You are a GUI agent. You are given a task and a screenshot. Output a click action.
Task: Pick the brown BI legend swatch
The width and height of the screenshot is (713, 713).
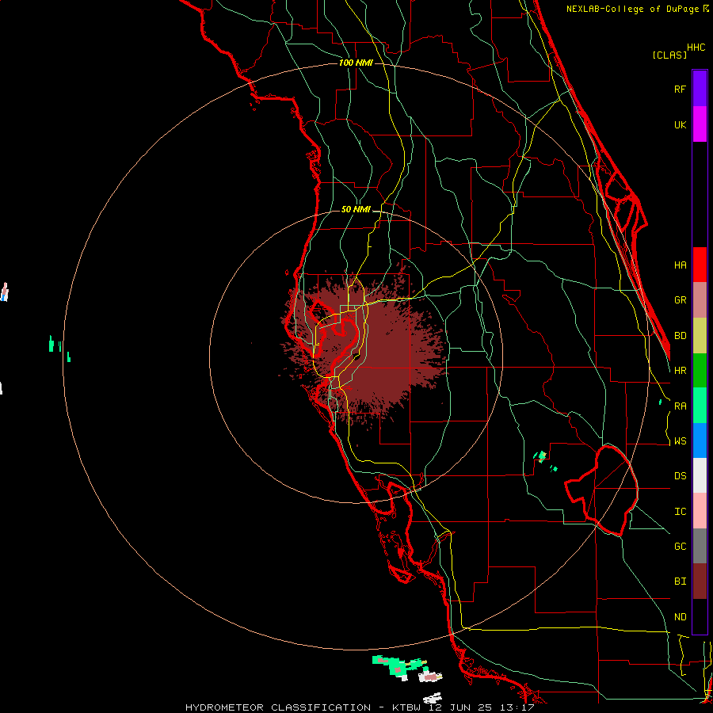pyautogui.click(x=700, y=581)
